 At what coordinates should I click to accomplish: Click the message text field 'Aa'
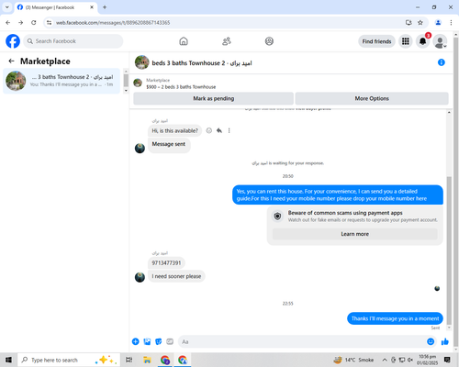click(301, 341)
